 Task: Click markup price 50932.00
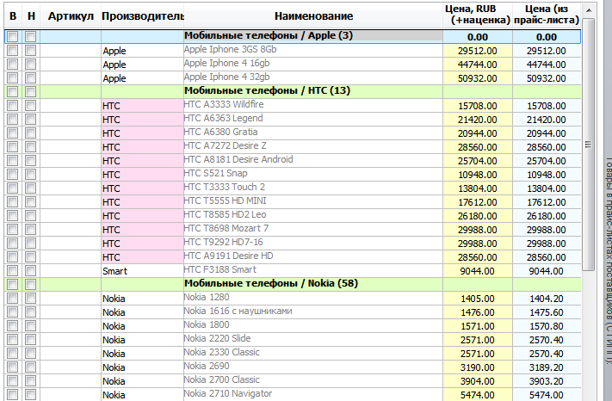click(478, 78)
